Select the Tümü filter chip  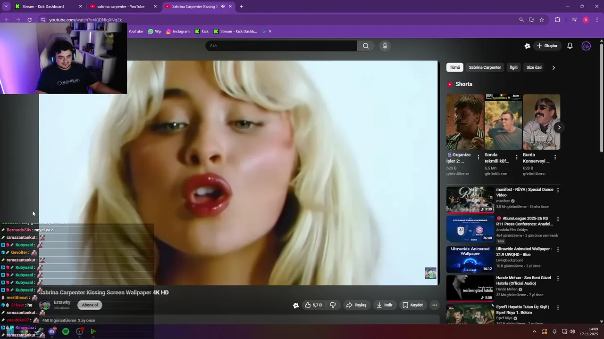click(455, 67)
